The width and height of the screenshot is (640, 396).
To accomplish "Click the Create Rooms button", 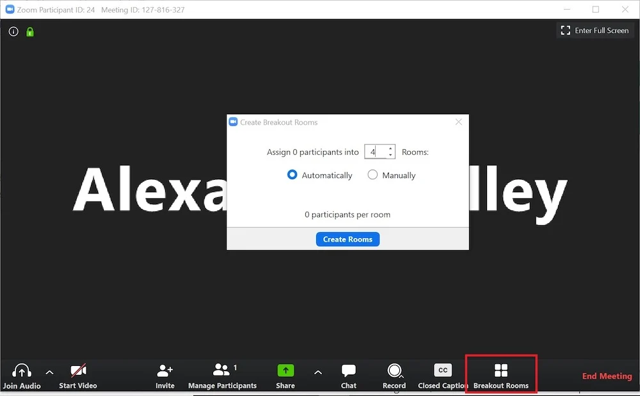I will click(x=348, y=239).
